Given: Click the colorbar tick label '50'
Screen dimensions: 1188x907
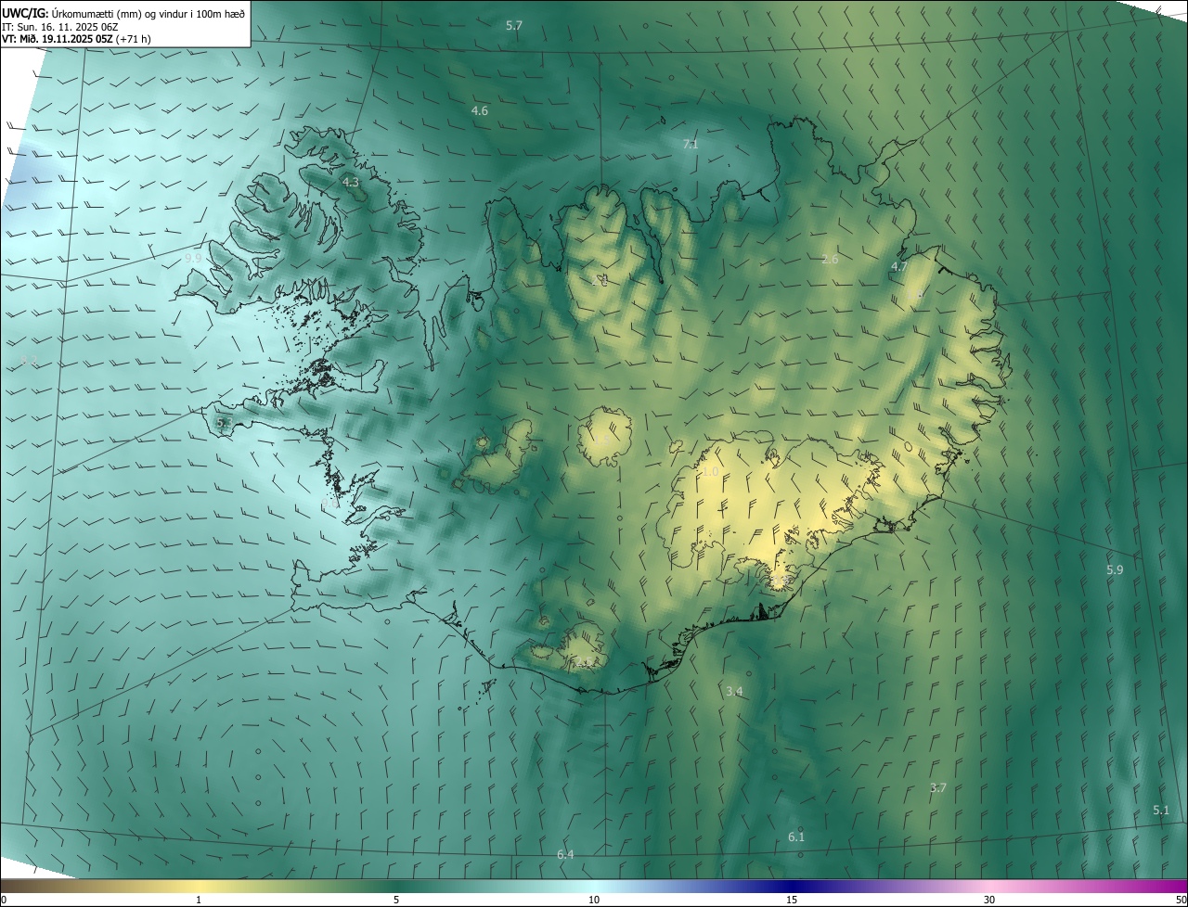Looking at the screenshot, I should tap(1181, 900).
